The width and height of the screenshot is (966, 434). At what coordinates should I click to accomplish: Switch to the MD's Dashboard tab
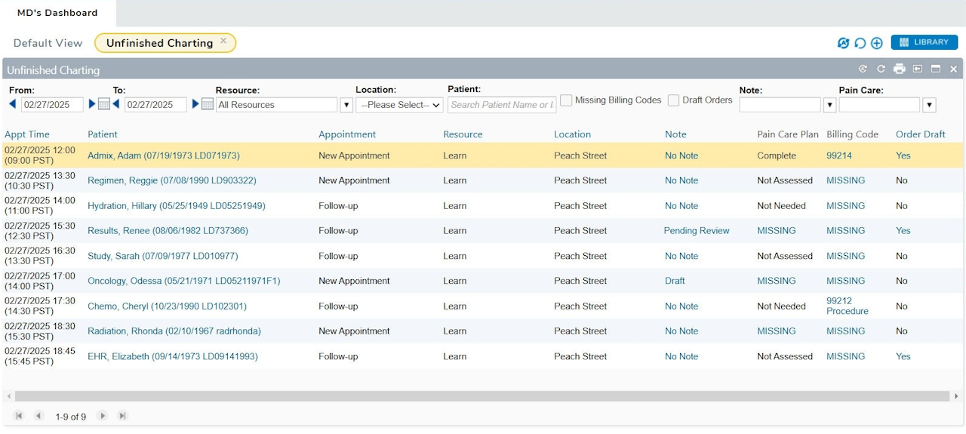pos(57,13)
